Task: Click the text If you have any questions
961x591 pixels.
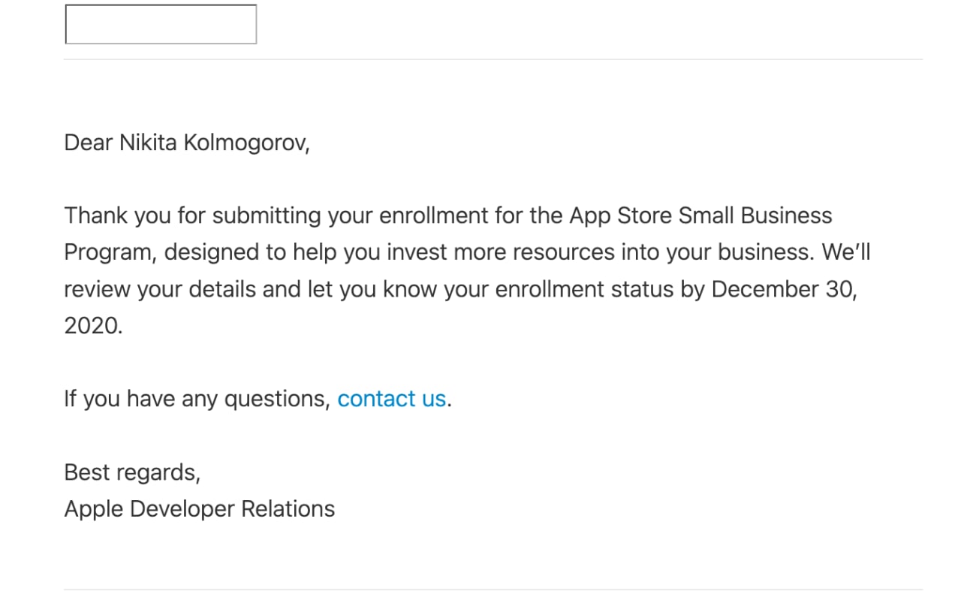Action: (x=197, y=399)
